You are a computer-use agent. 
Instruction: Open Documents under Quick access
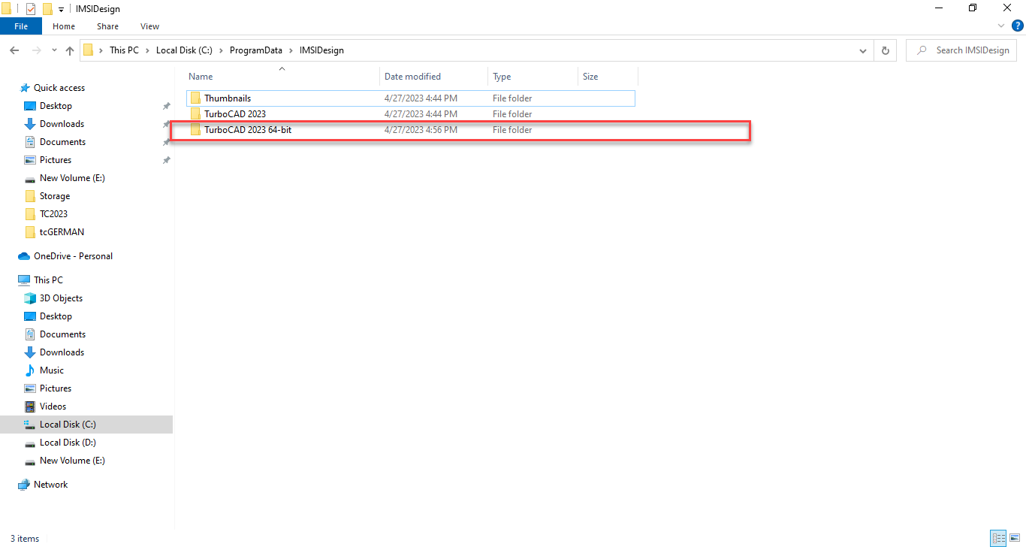[x=62, y=142]
